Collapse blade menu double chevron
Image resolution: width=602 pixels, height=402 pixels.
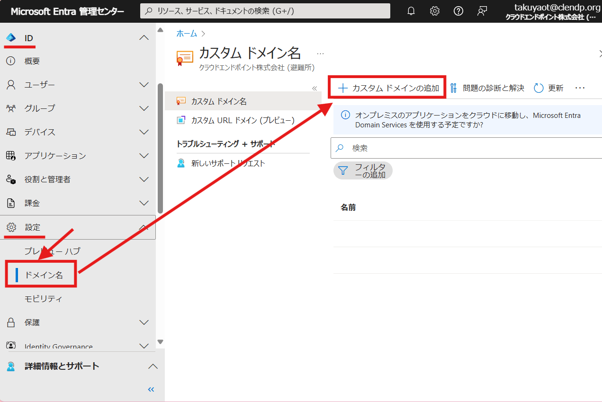point(314,88)
